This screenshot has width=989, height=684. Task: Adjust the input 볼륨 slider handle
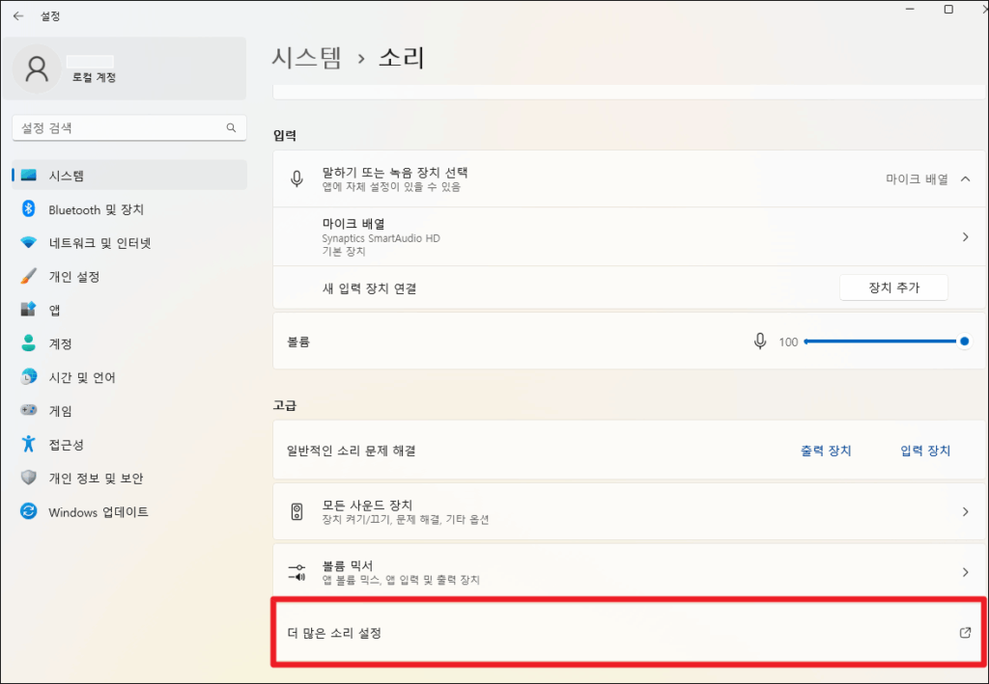pos(964,342)
